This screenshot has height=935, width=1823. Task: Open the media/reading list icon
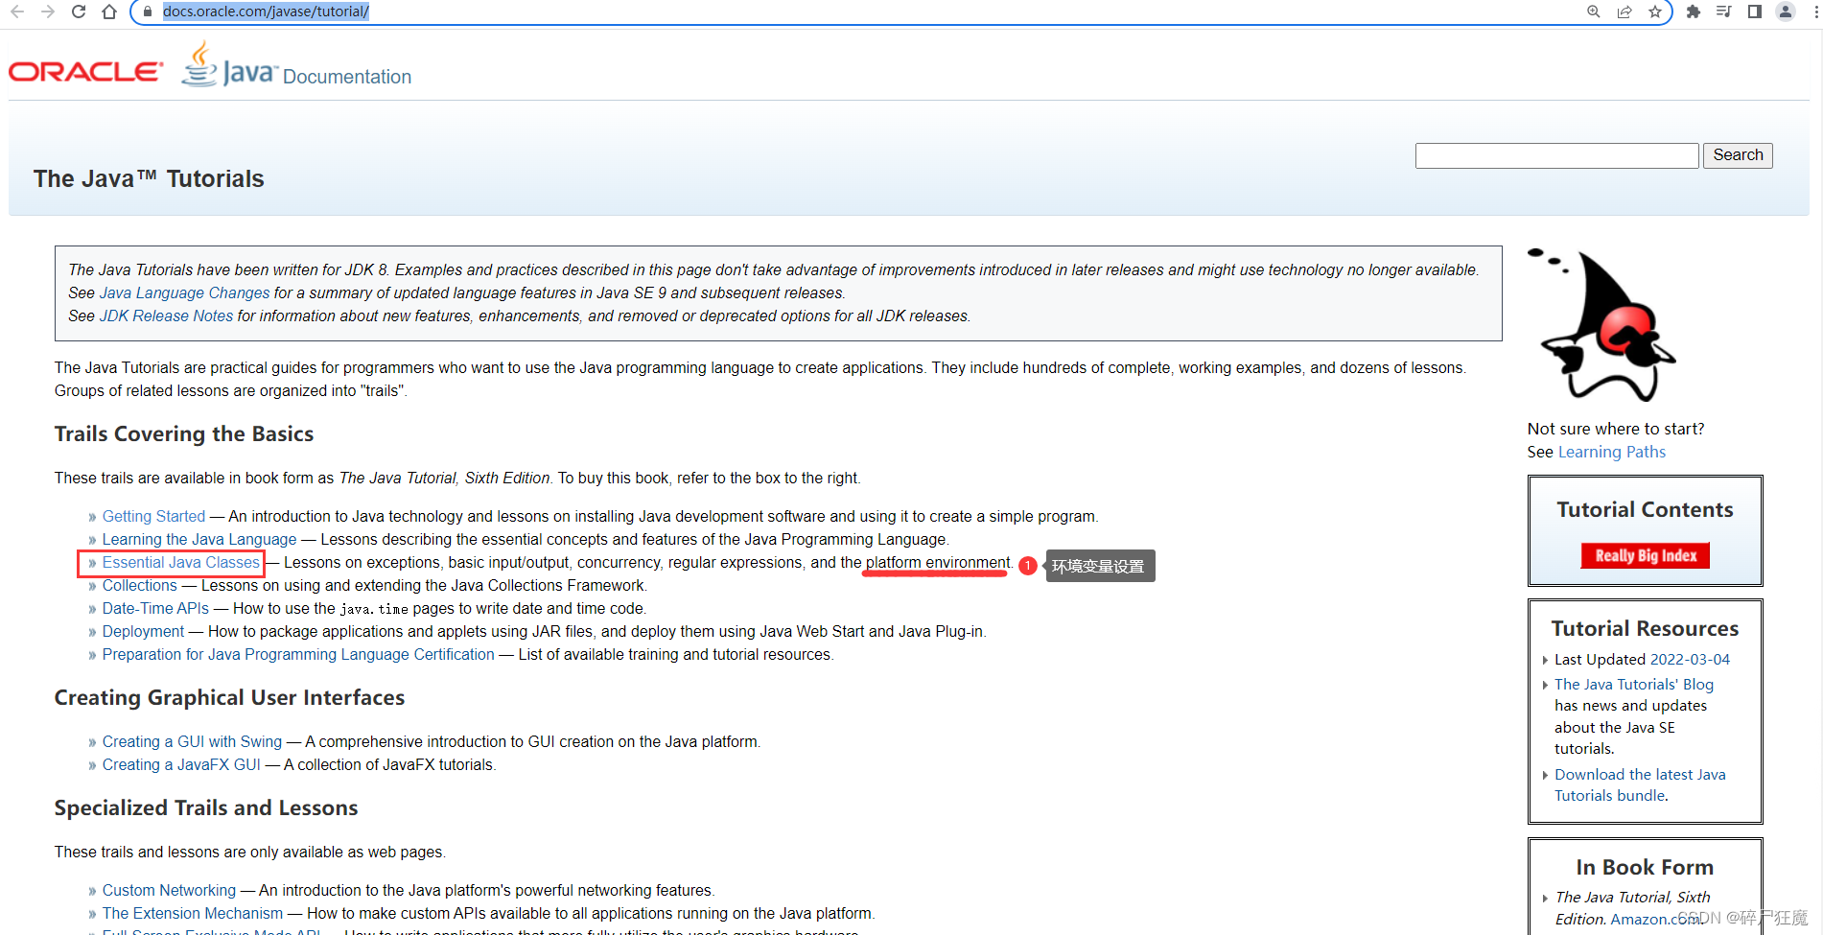point(1724,12)
